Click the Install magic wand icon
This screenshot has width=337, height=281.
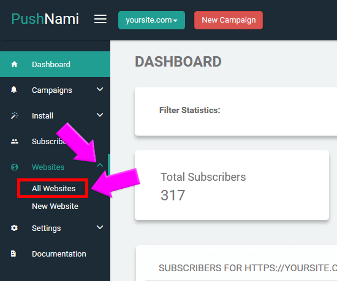pos(15,115)
